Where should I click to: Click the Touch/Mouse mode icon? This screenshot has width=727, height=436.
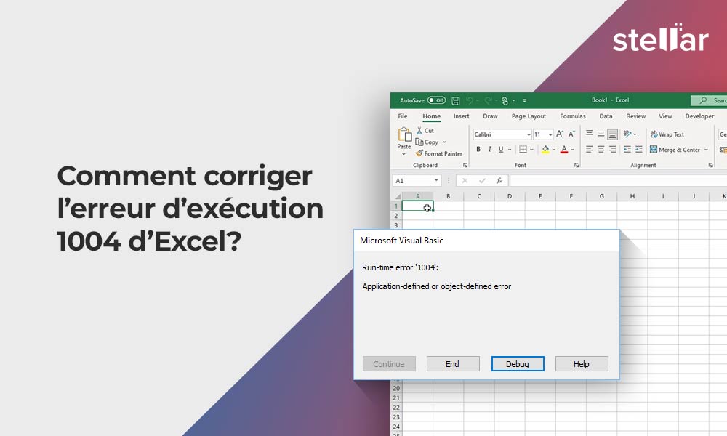click(x=505, y=100)
